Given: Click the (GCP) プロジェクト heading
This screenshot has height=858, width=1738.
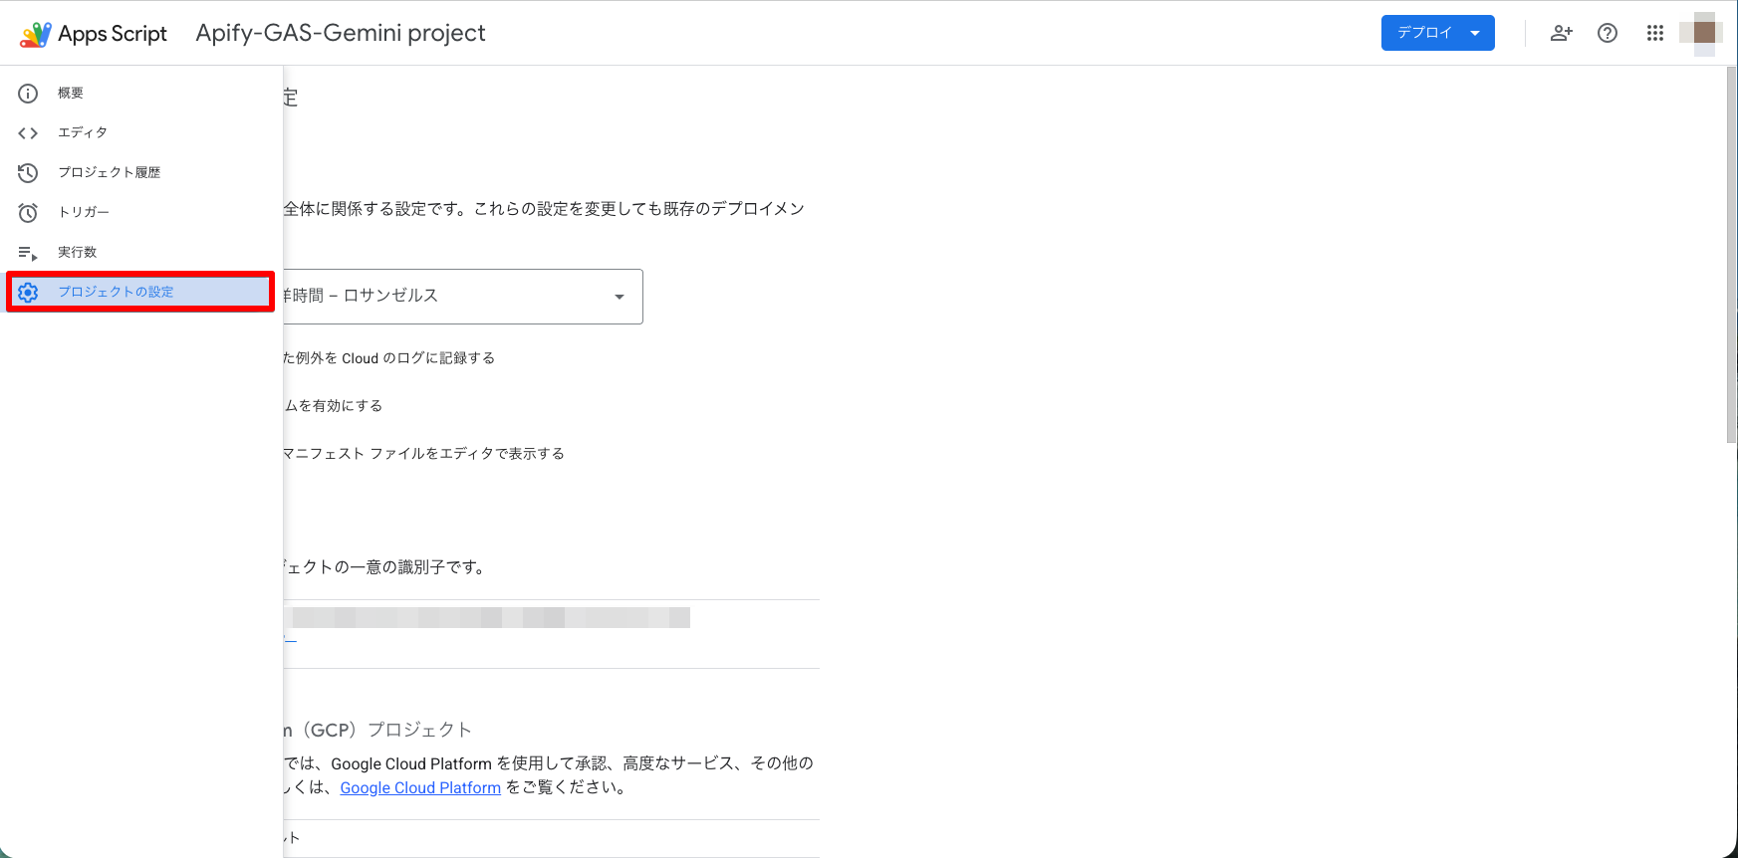Looking at the screenshot, I should tap(378, 730).
